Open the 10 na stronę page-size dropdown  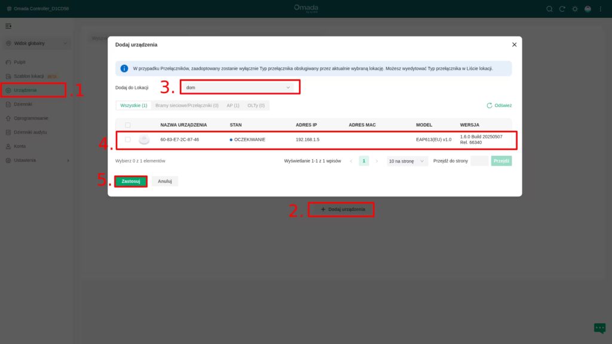[406, 161]
